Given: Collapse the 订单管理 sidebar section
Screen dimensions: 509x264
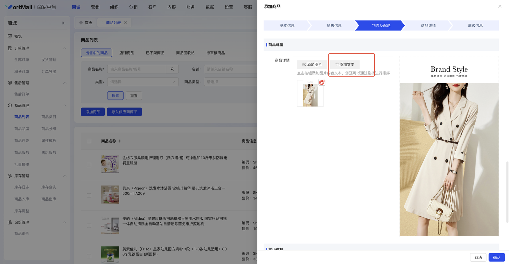Looking at the screenshot, I should click(65, 48).
